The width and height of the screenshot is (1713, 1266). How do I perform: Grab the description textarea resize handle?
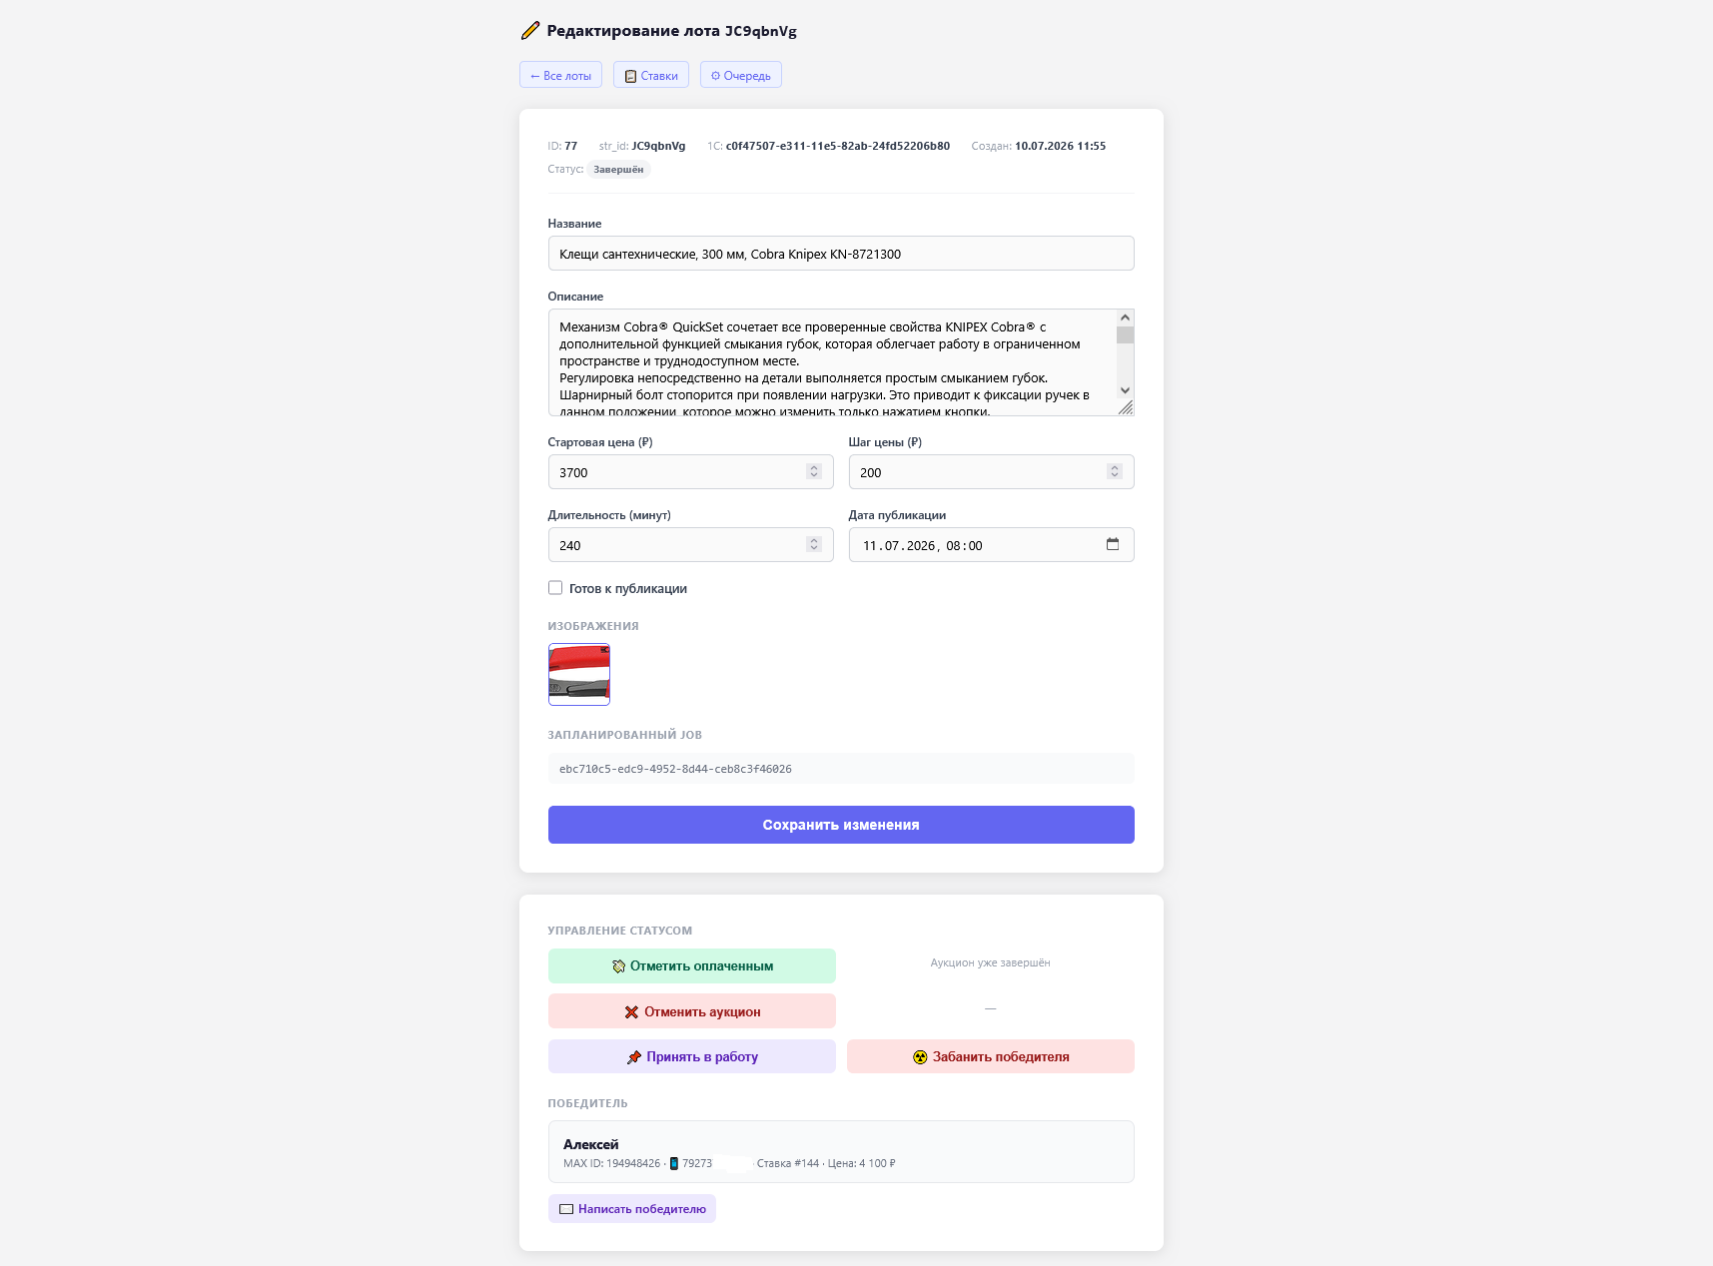pyautogui.click(x=1126, y=407)
